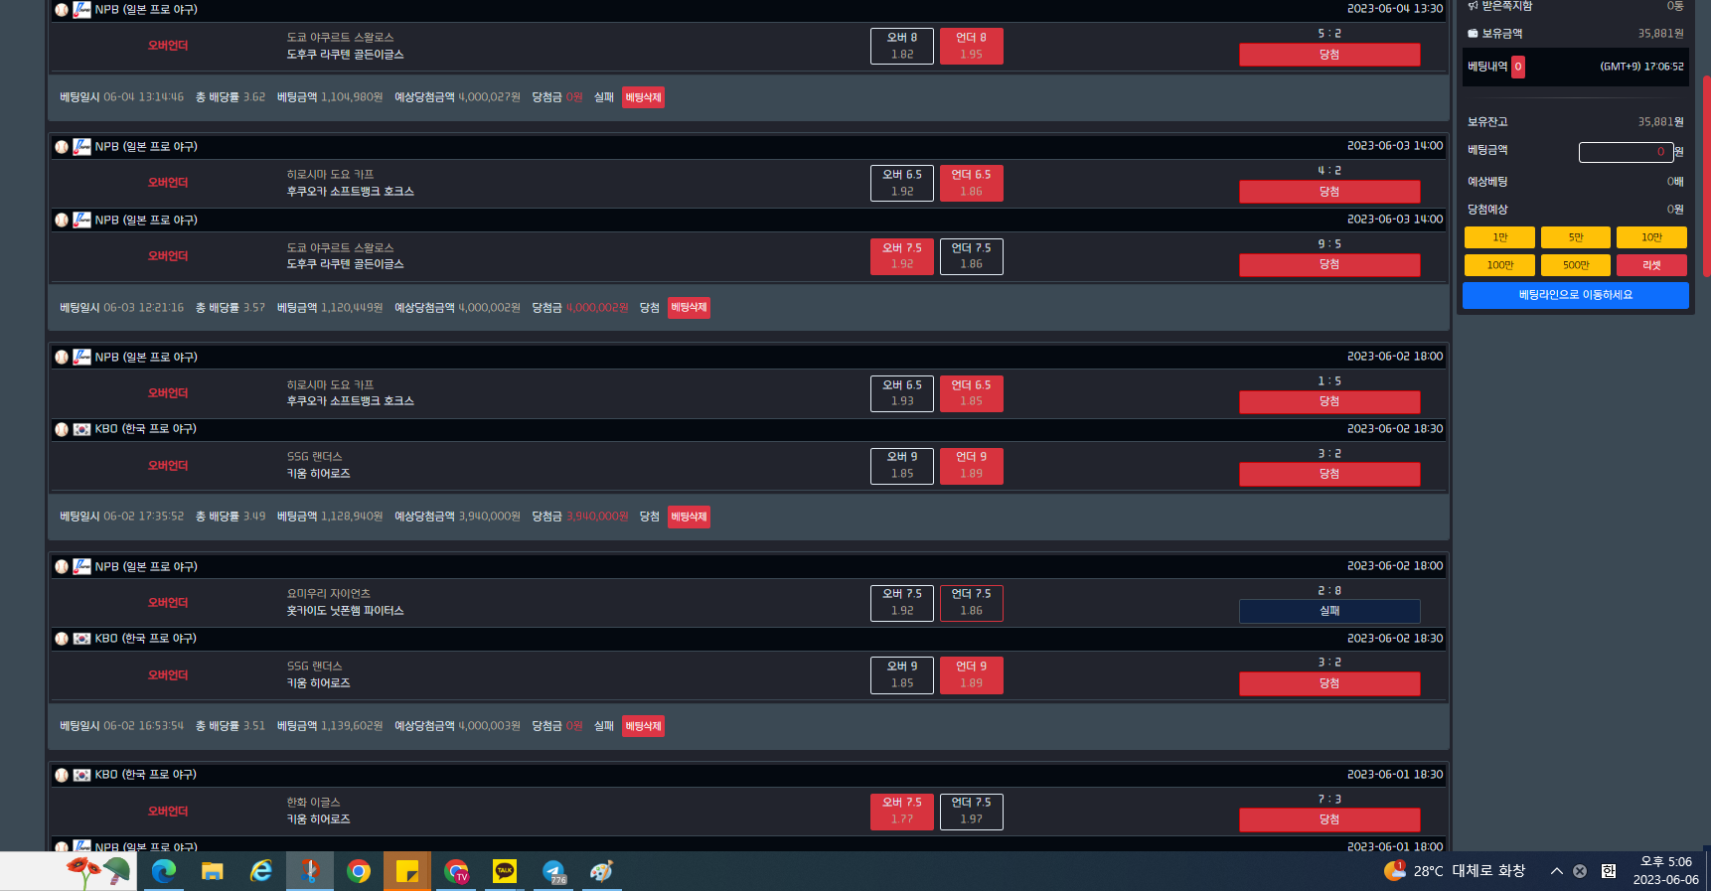This screenshot has width=1711, height=891.
Task: Open the 베팅내역 tab with 0 badge
Action: click(x=1496, y=67)
